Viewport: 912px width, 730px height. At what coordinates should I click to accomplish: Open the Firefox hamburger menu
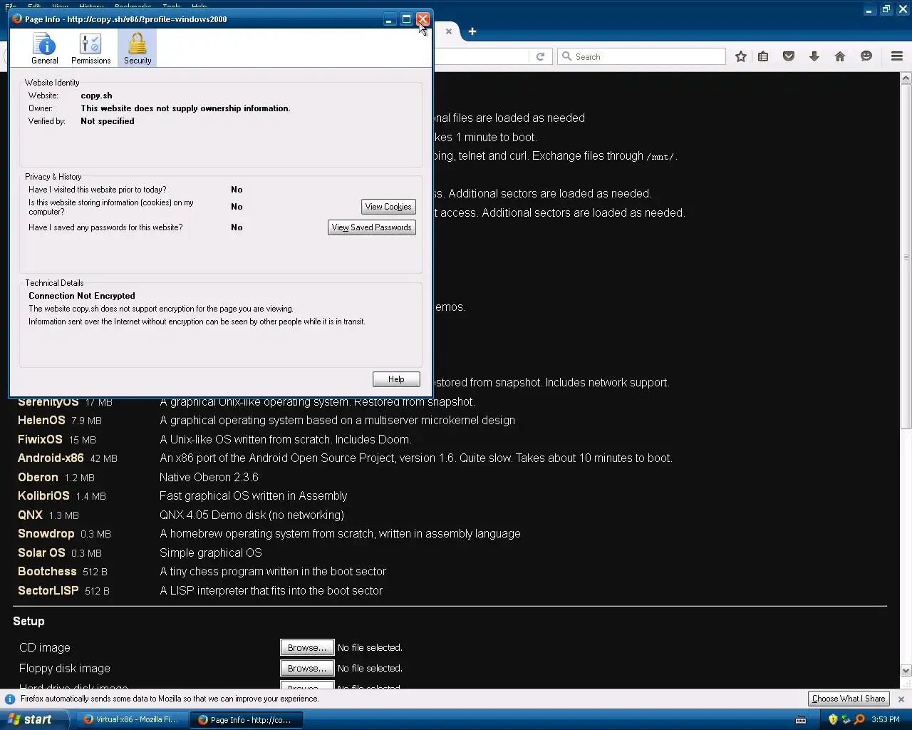click(897, 56)
